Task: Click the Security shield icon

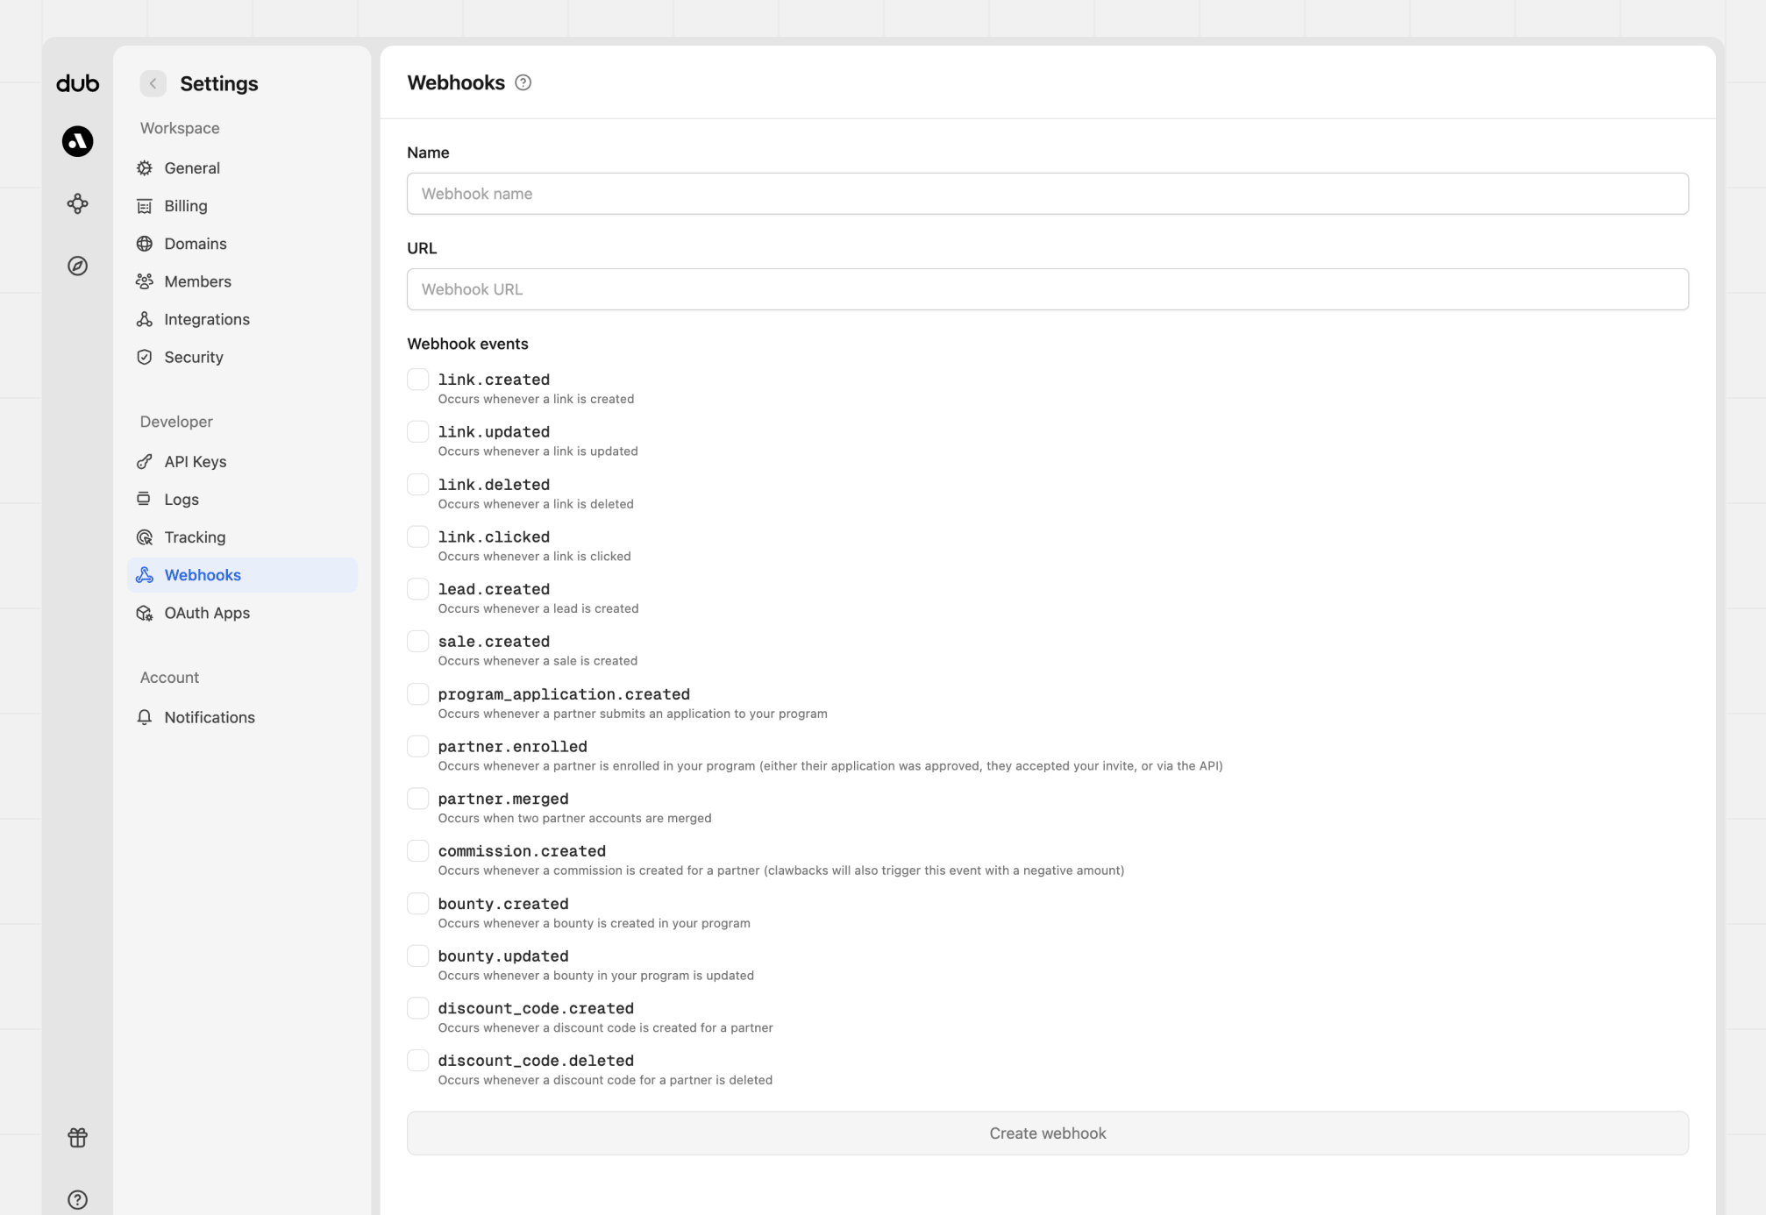Action: (145, 357)
